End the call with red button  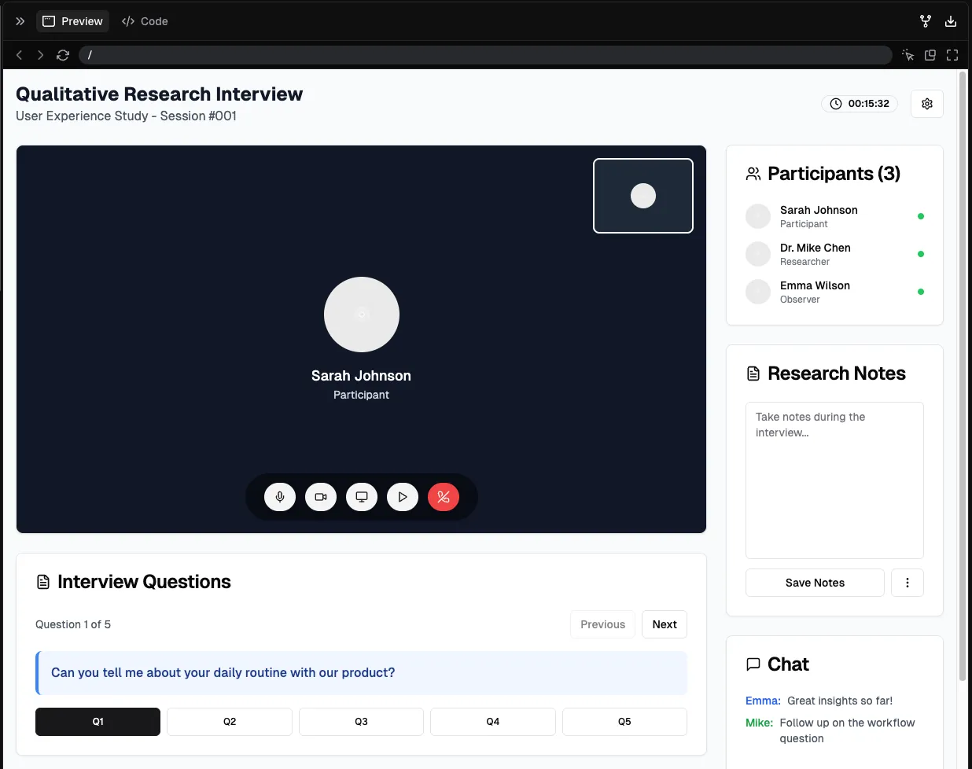(x=444, y=497)
